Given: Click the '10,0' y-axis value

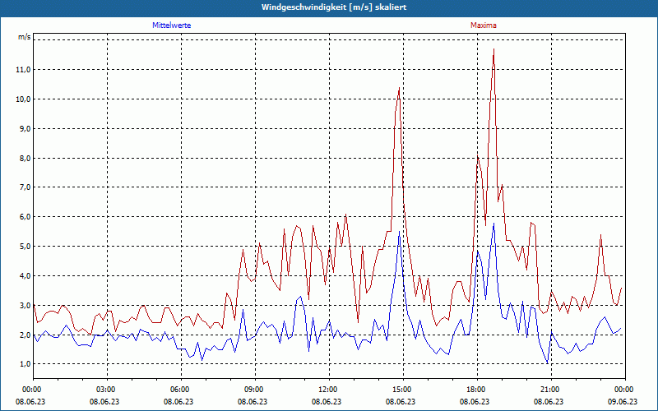Looking at the screenshot, I should pos(24,99).
